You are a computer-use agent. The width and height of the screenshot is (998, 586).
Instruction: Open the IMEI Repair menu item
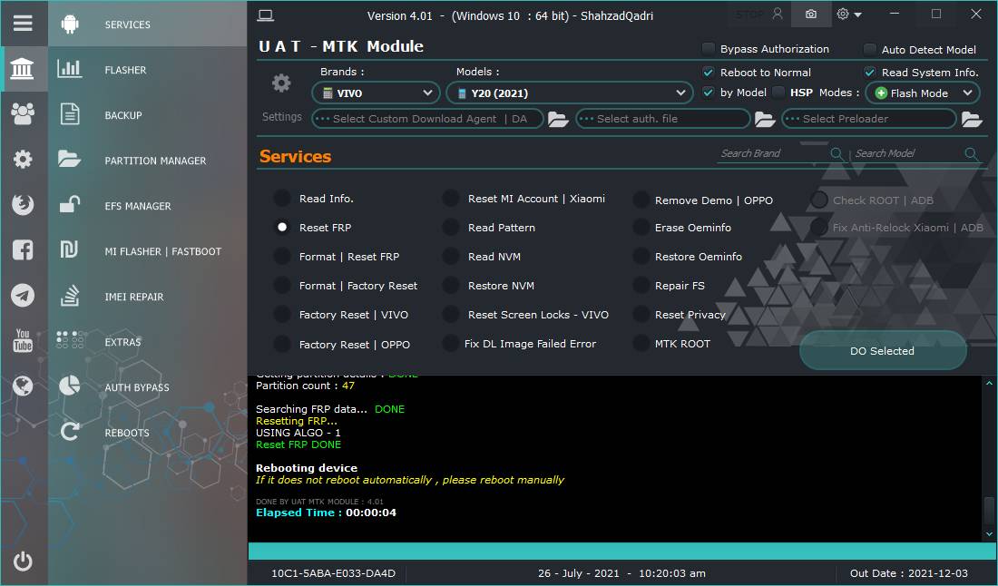pos(148,297)
